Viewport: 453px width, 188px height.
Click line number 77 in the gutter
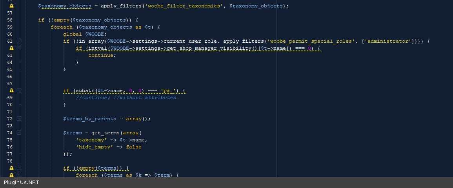point(10,154)
